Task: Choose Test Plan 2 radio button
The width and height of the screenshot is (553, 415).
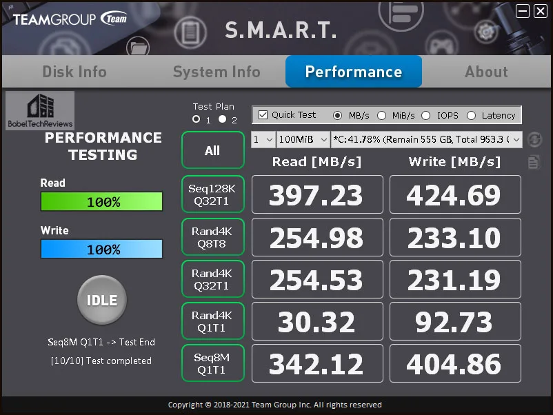Action: [x=222, y=119]
